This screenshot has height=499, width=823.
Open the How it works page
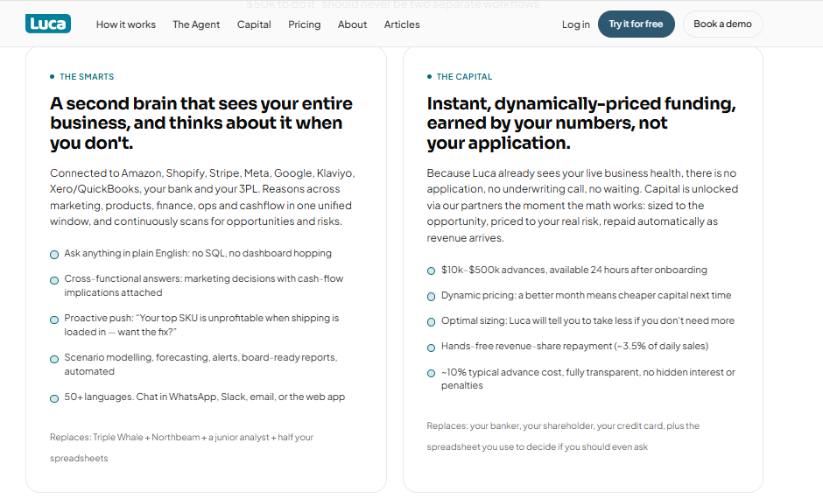(125, 25)
